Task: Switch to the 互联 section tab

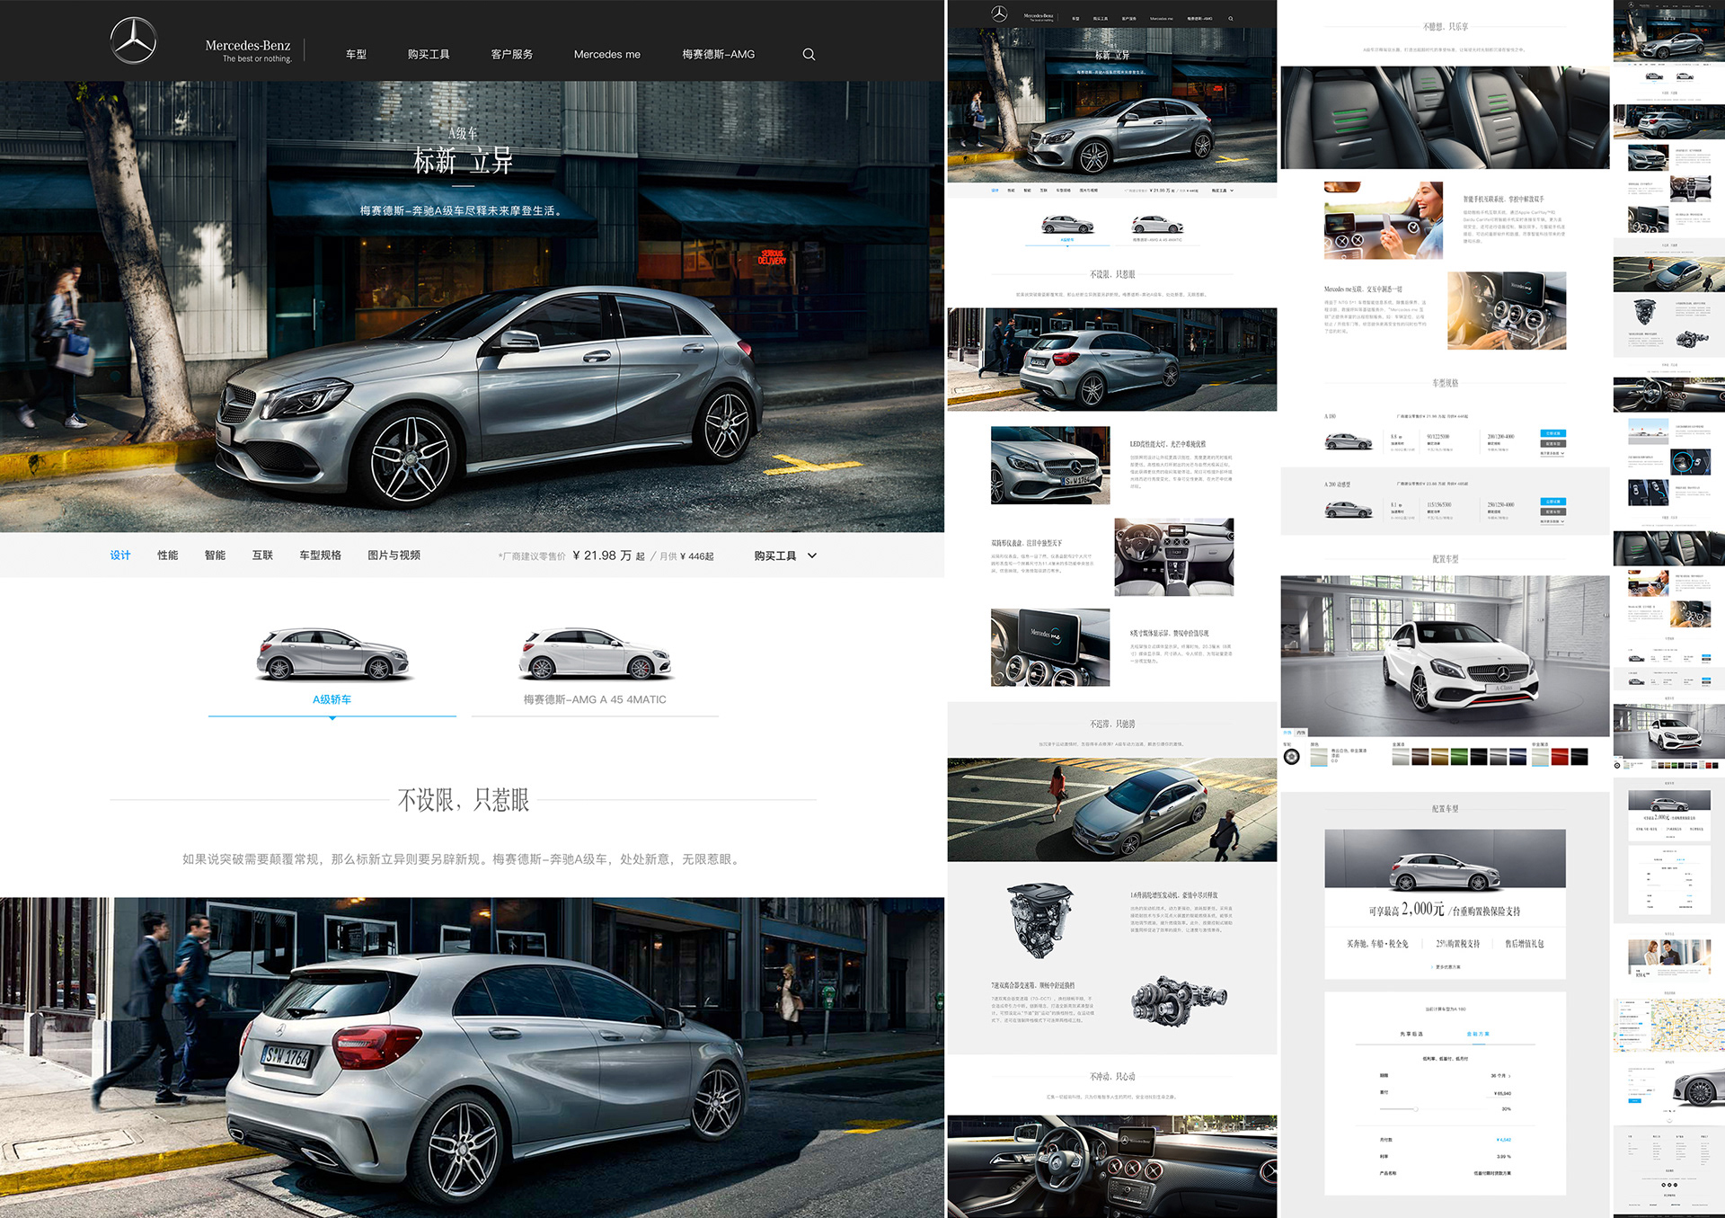Action: tap(262, 556)
